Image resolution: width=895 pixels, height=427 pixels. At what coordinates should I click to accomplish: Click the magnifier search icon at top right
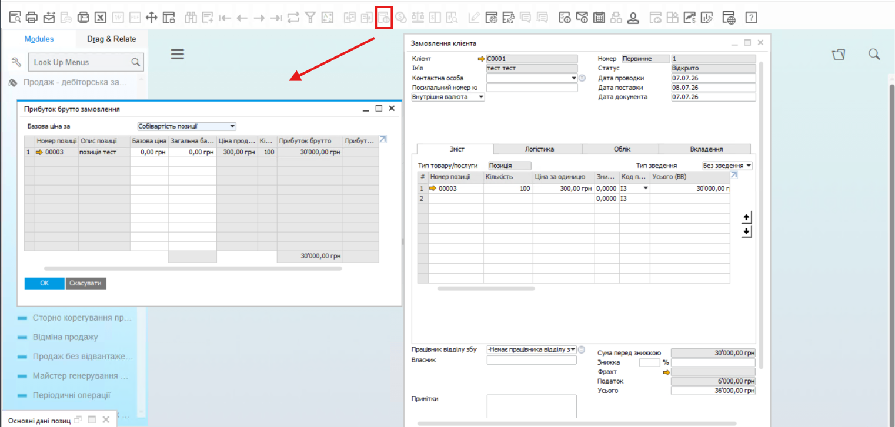pos(874,55)
